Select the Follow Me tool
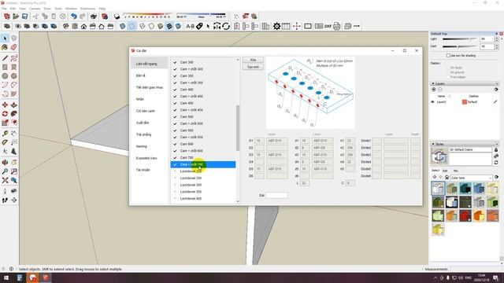Viewport: 504px width, 283px height. [14, 114]
